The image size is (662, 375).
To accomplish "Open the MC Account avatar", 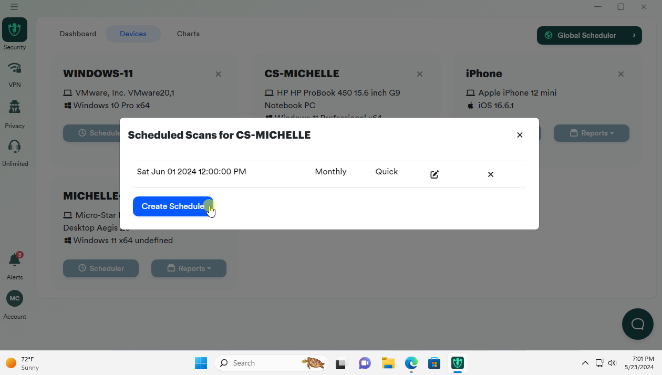I will 15,299.
